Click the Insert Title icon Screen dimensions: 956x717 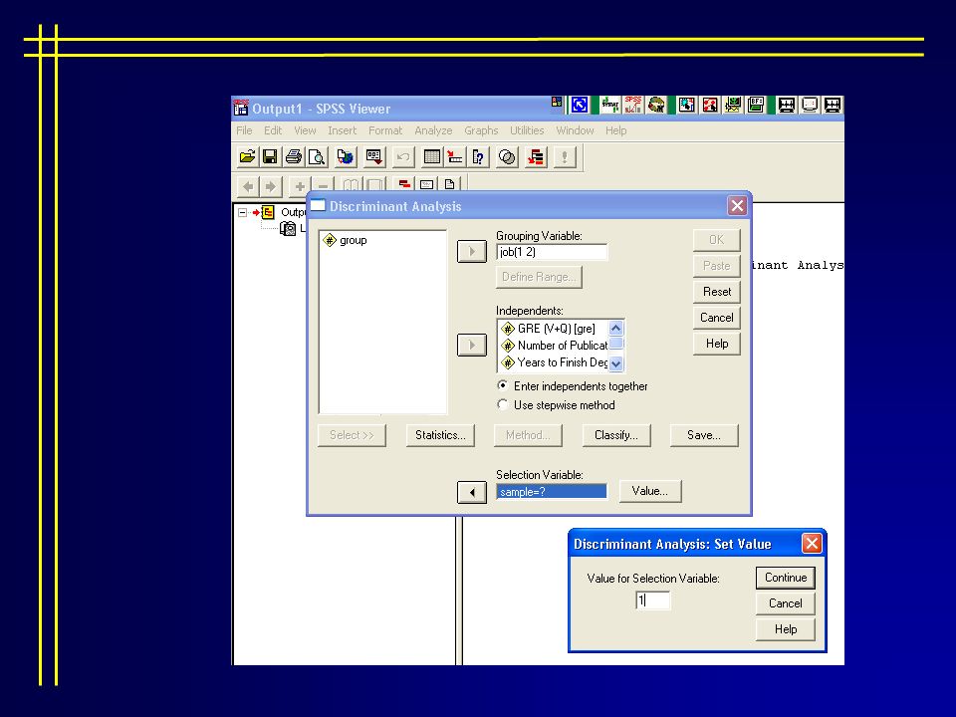click(427, 183)
